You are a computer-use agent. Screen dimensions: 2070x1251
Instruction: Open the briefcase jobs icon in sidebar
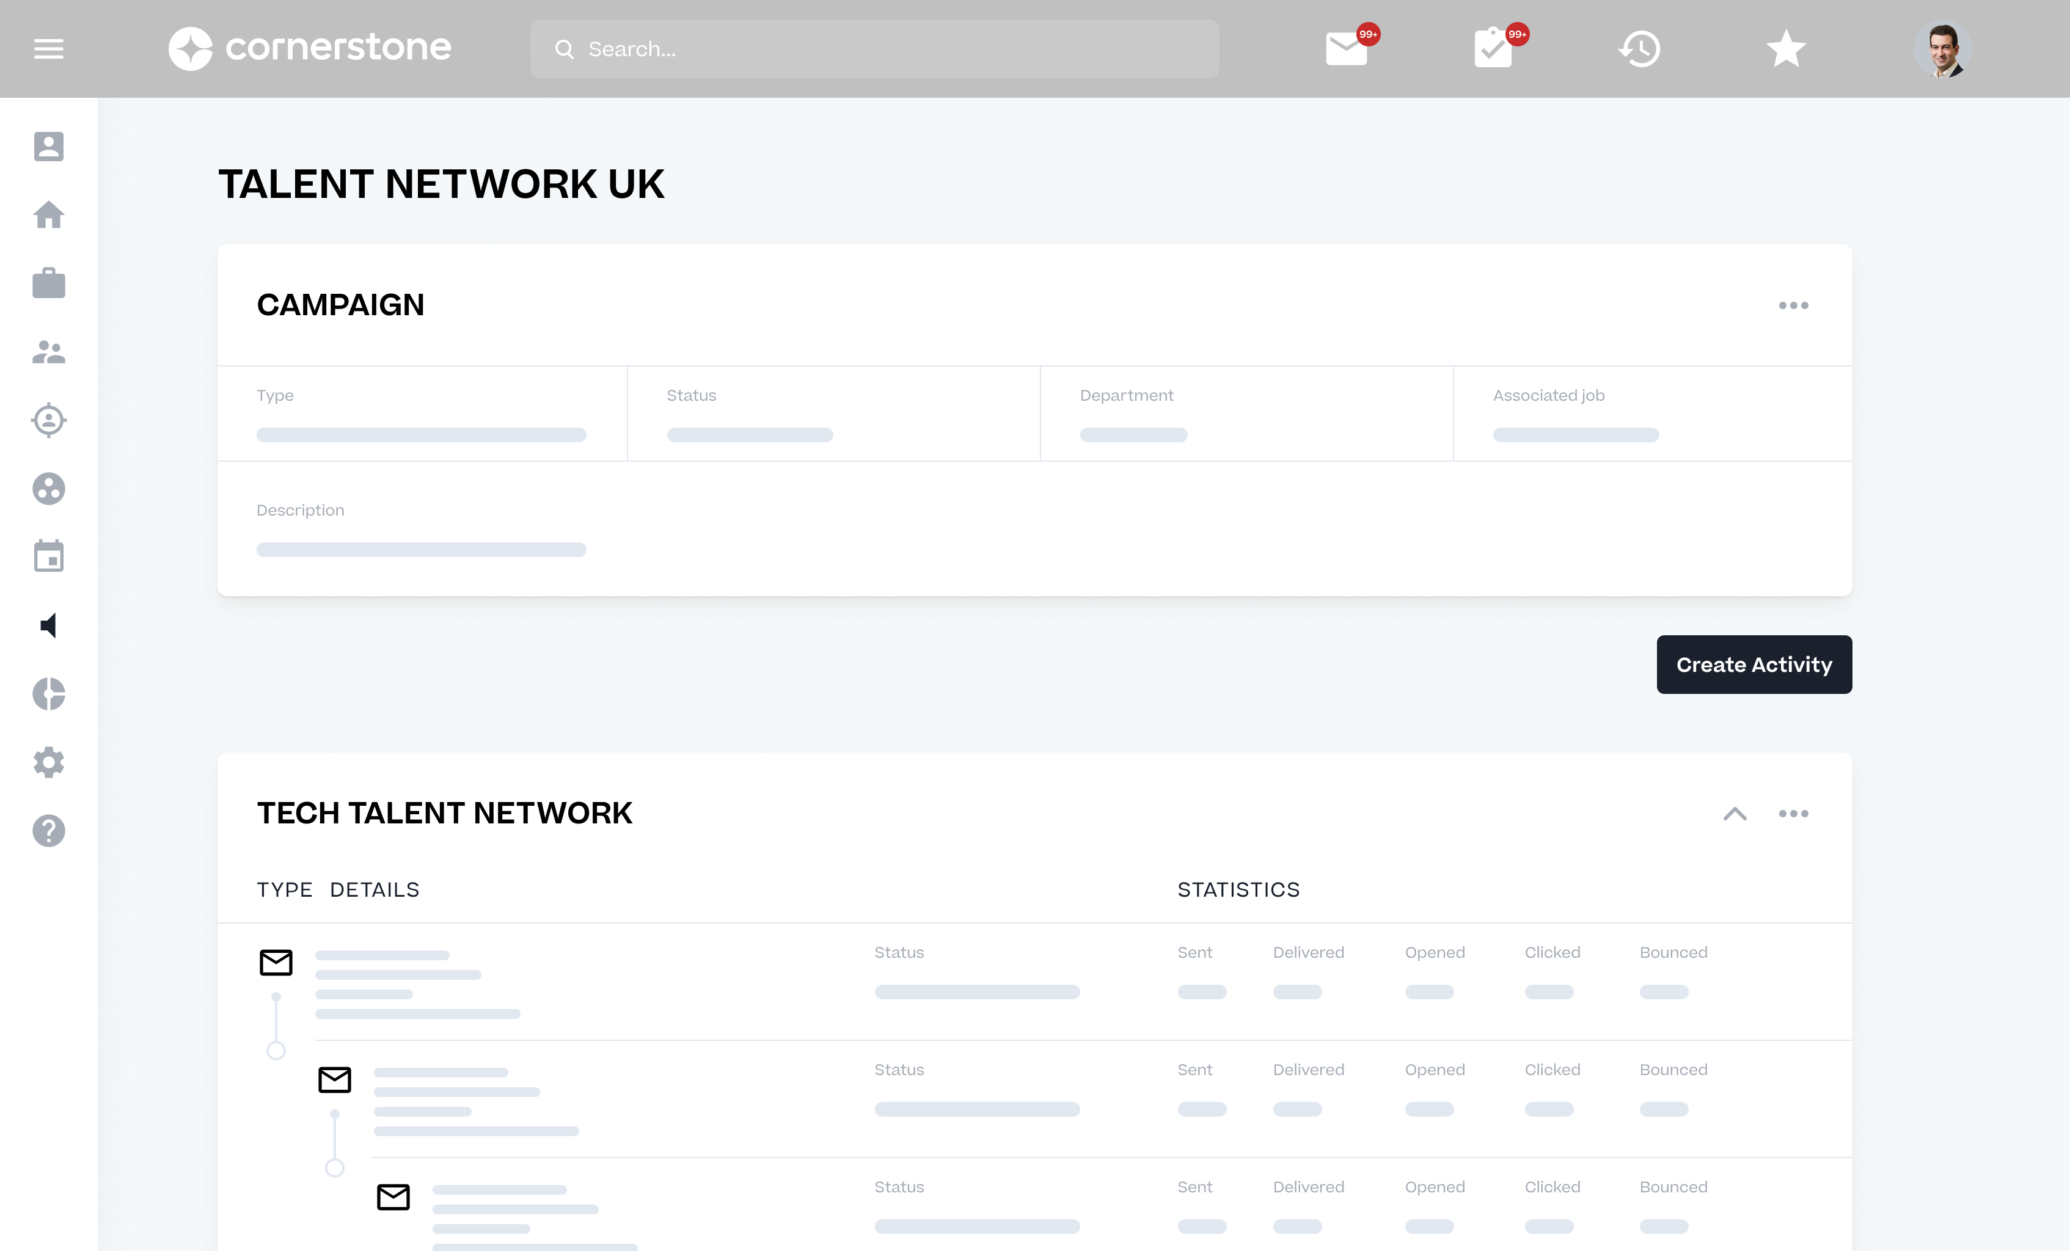(x=49, y=283)
